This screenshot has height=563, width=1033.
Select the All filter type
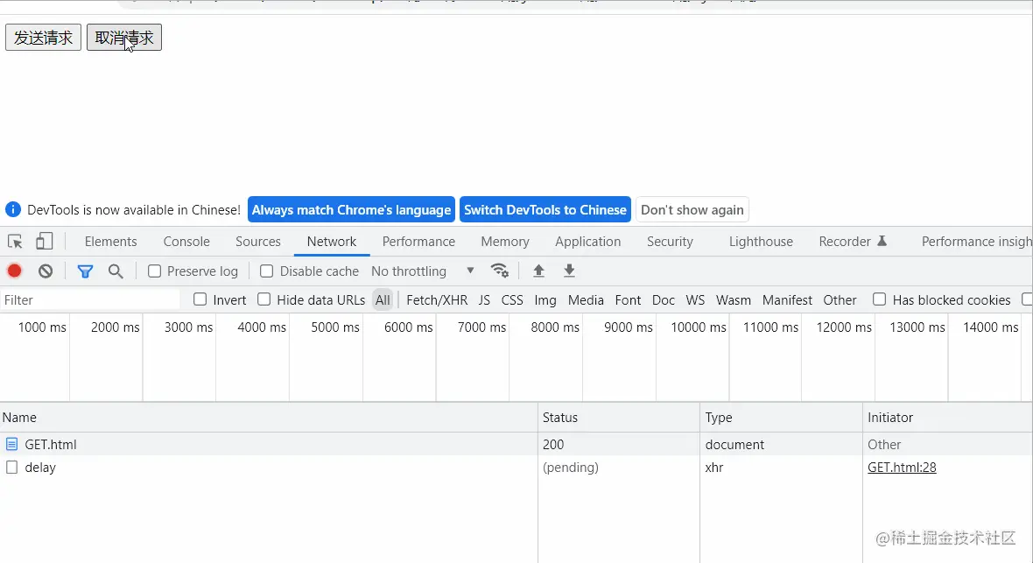pos(383,300)
